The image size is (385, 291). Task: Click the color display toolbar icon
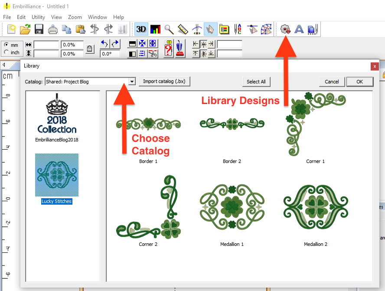click(x=155, y=29)
